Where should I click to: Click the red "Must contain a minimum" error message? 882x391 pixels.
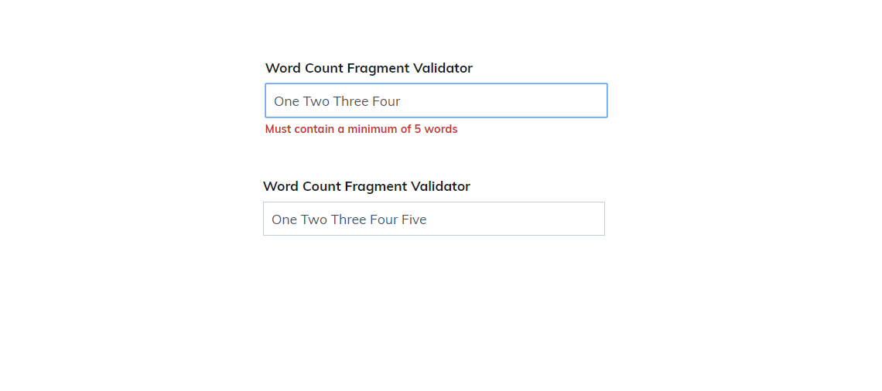click(x=361, y=129)
